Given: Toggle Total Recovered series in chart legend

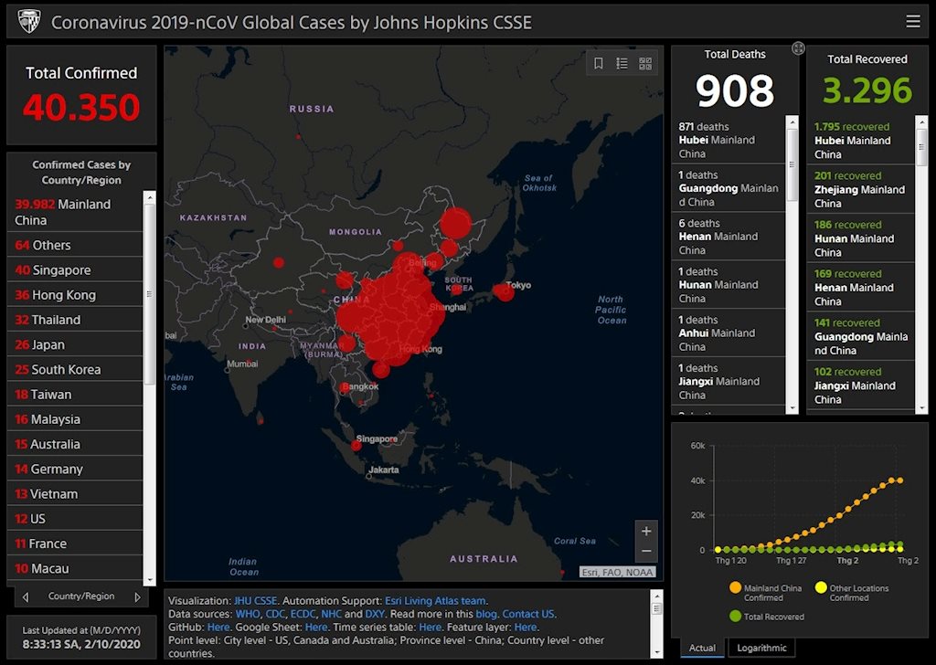Looking at the screenshot, I should coord(736,617).
